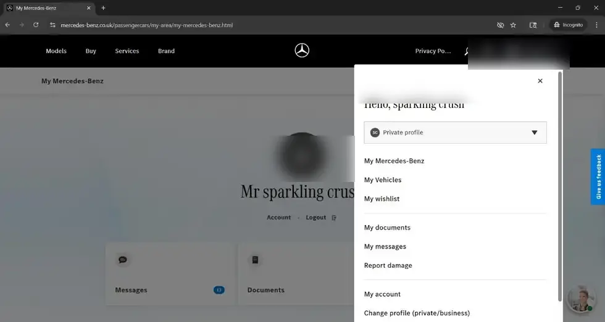Click the Privacy Po... link
Screen dimensions: 605x322
point(433,51)
